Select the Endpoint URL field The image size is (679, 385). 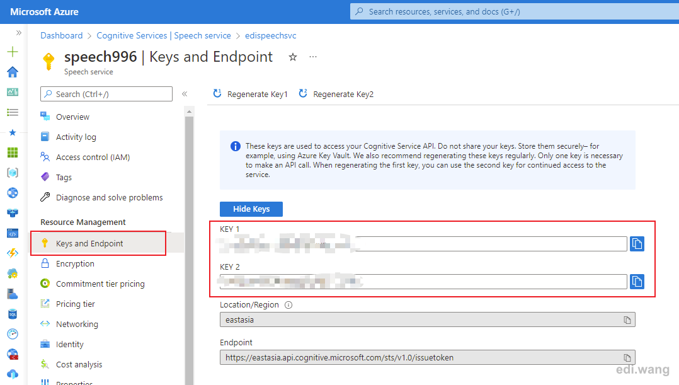(428, 358)
